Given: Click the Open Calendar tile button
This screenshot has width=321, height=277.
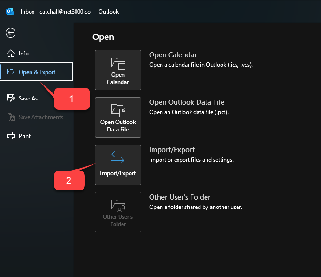Looking at the screenshot, I should point(118,70).
